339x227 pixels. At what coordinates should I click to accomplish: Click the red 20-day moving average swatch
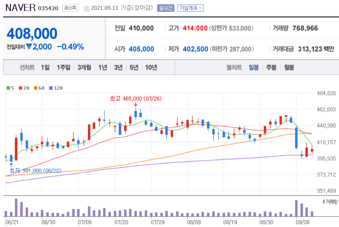tap(20, 88)
